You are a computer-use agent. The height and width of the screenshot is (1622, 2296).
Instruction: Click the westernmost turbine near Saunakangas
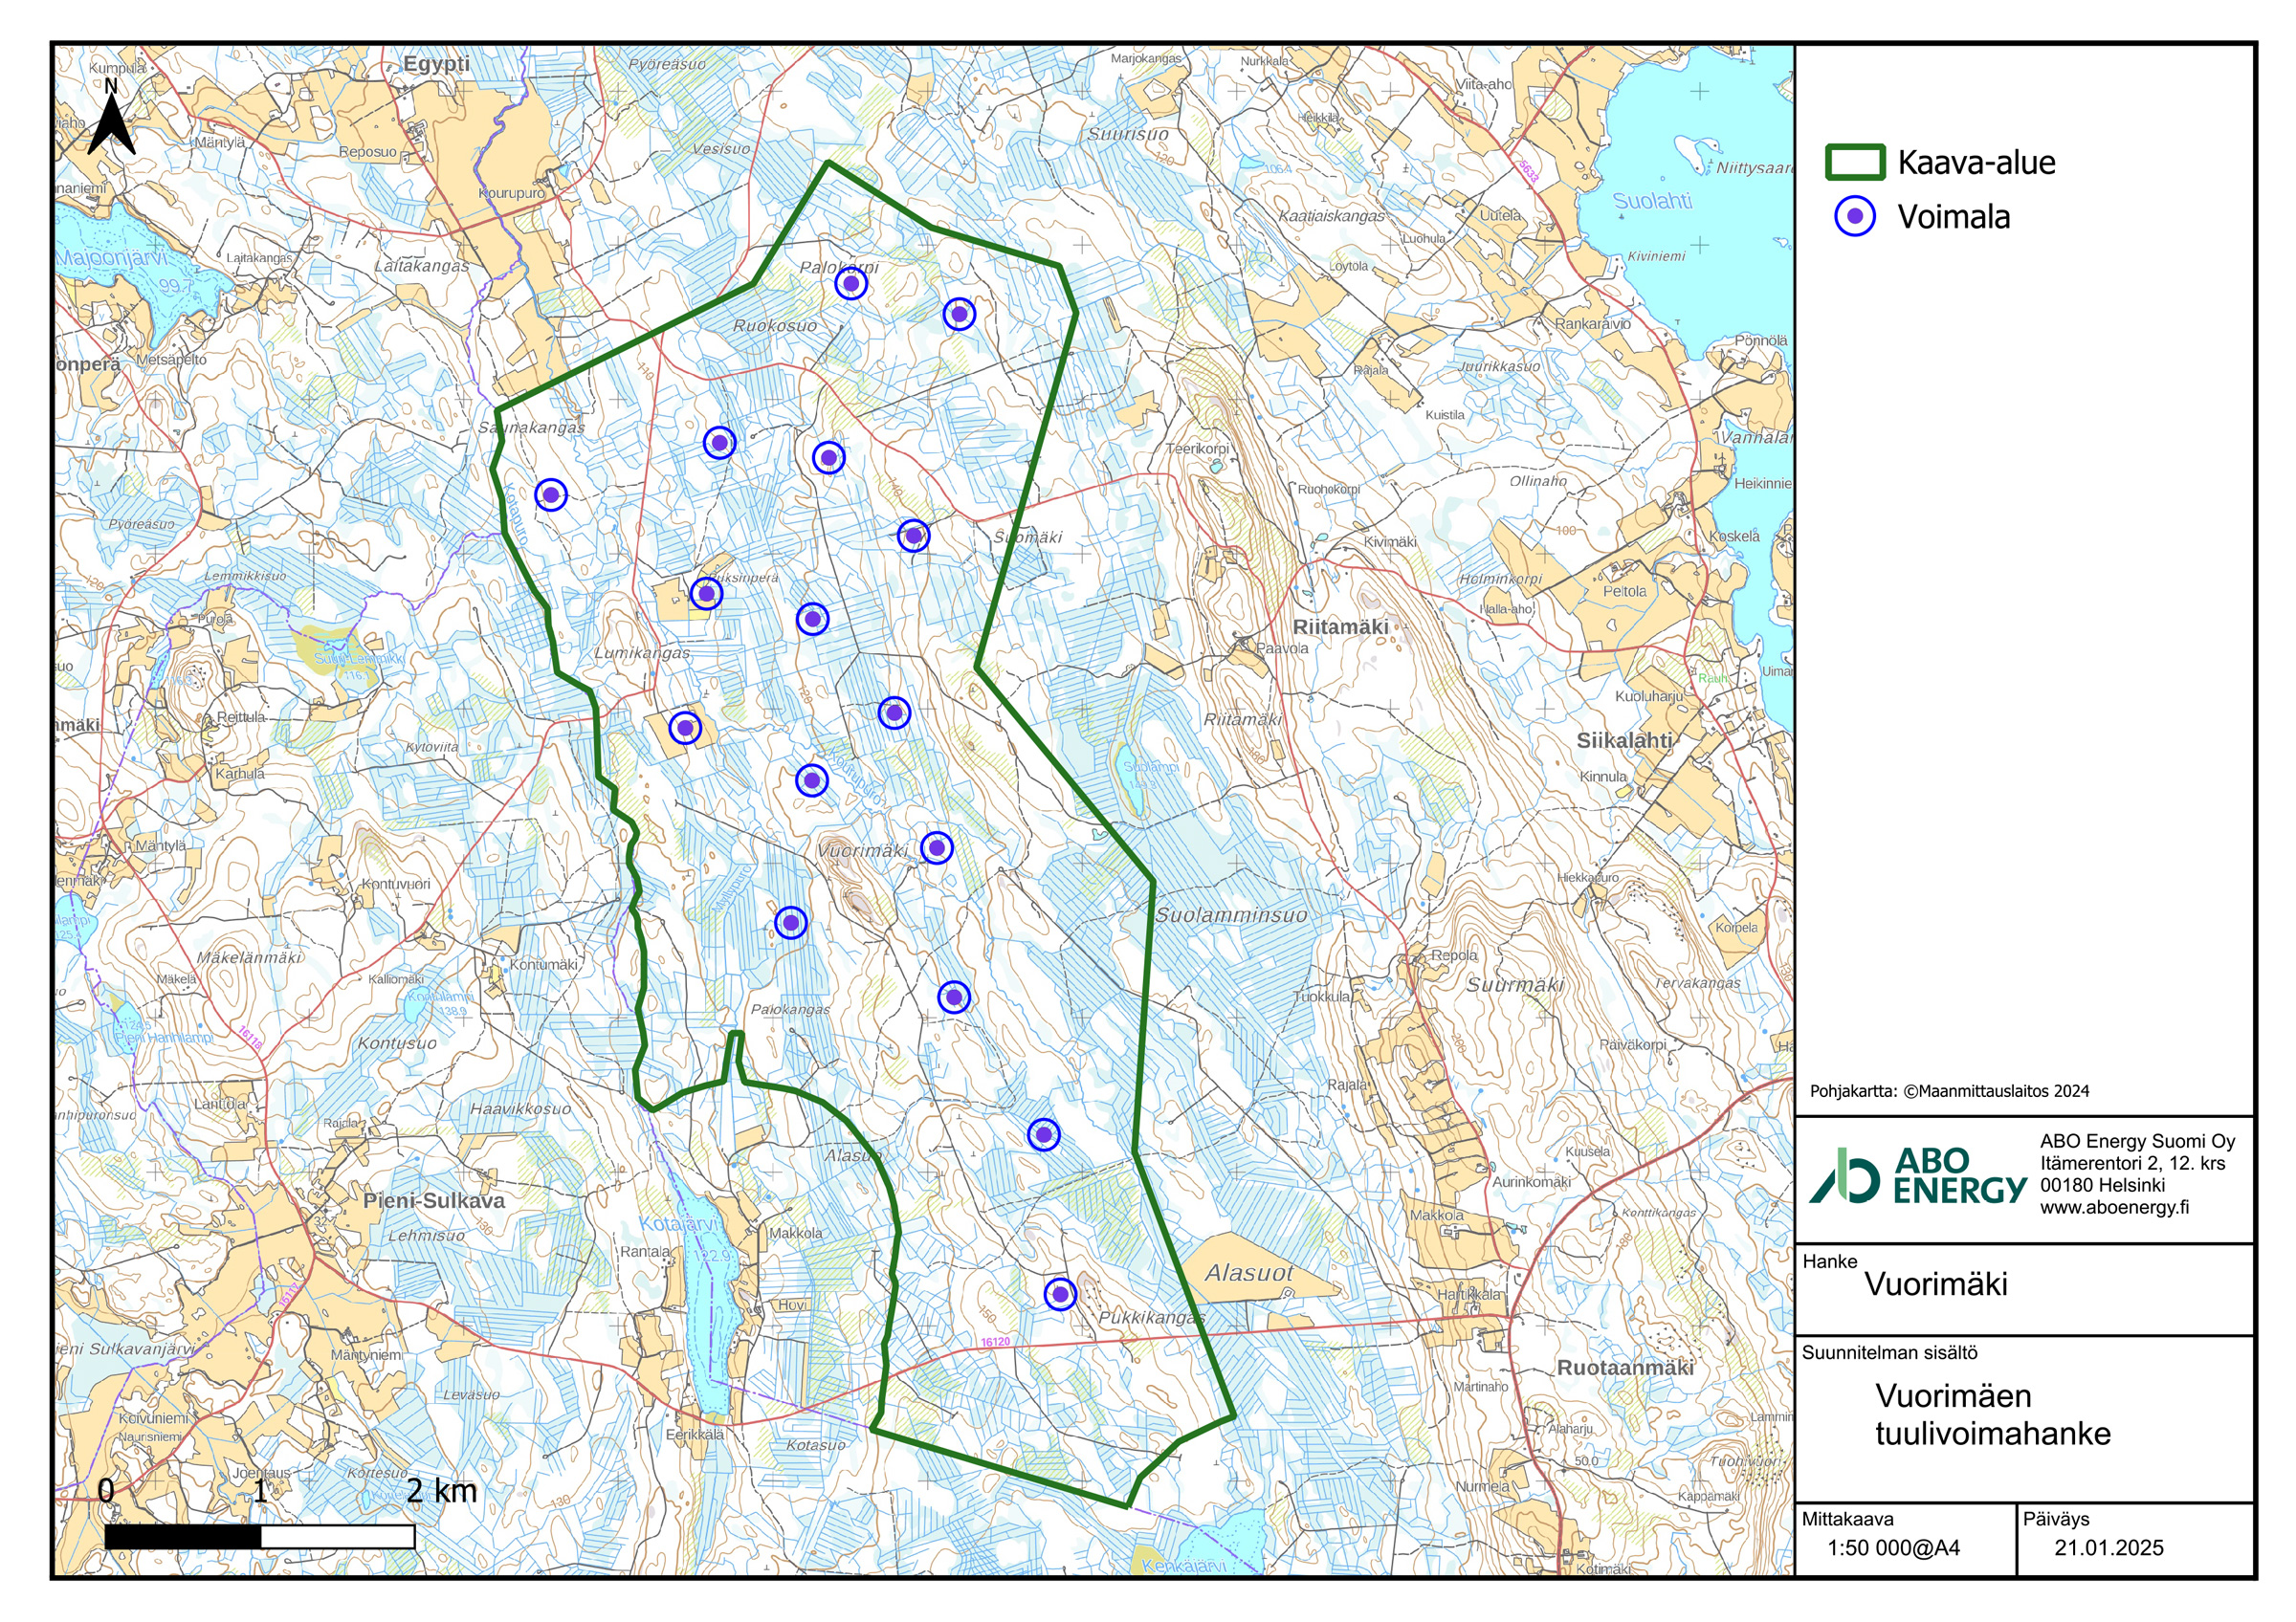tap(551, 494)
